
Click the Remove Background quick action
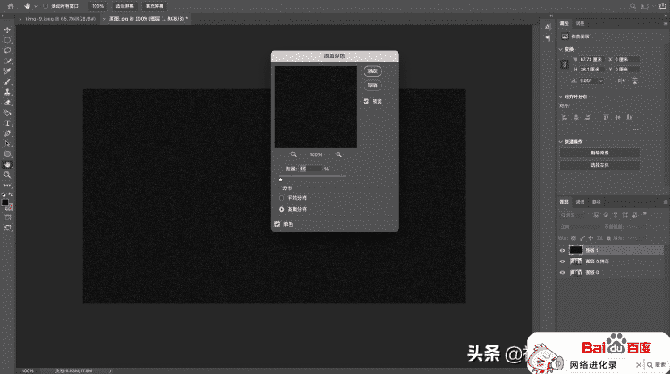599,153
